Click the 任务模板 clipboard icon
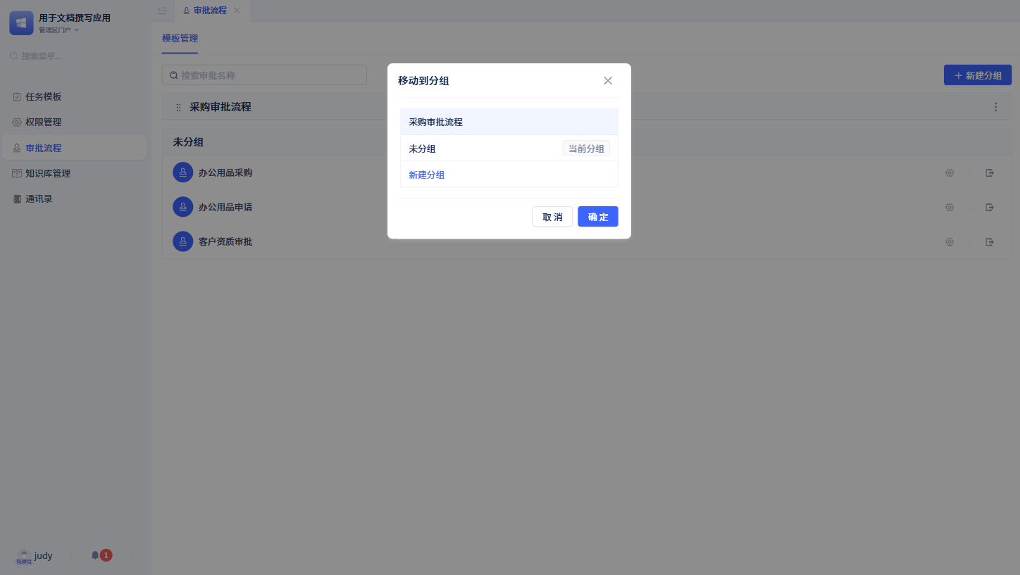This screenshot has height=575, width=1020. (17, 96)
